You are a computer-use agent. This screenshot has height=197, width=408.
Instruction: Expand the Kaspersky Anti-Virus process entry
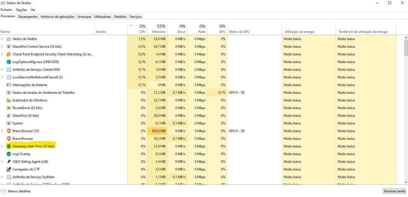tap(2, 146)
